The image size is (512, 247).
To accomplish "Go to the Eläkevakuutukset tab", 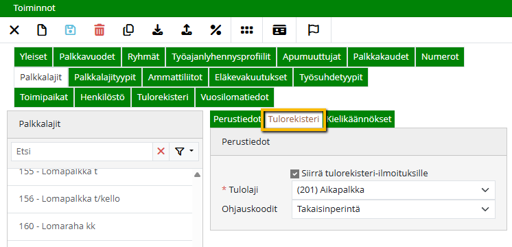I will (x=251, y=78).
